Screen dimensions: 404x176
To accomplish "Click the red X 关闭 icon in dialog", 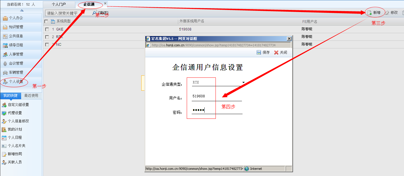I will [276, 53].
